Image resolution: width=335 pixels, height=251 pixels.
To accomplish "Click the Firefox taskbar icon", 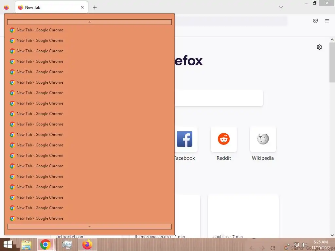I will [x=87, y=244].
